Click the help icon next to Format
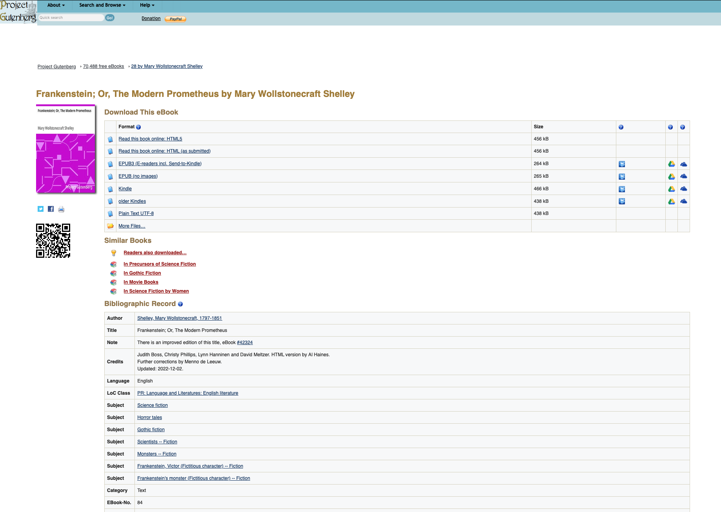 point(138,127)
